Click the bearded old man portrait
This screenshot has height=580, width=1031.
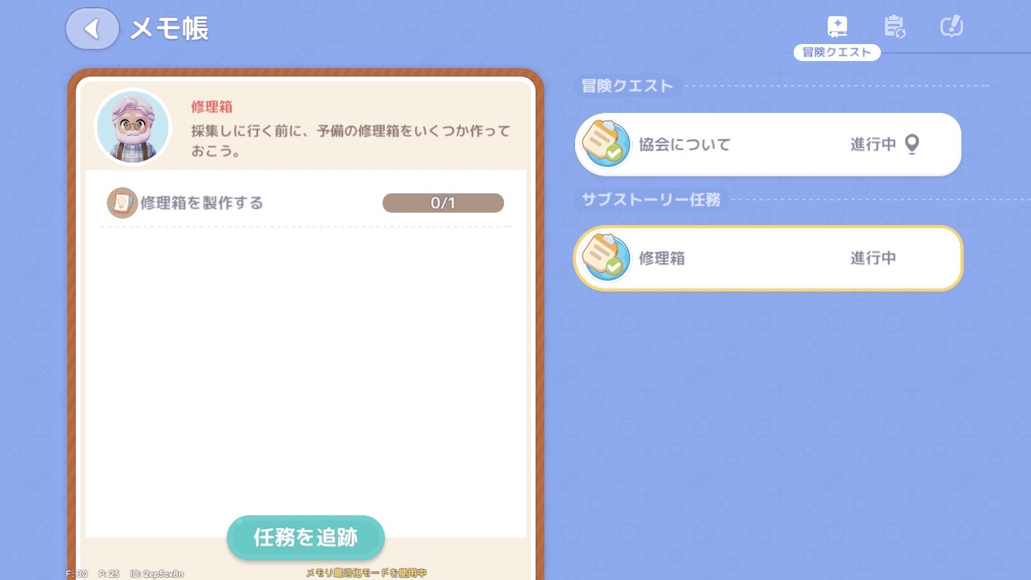tap(132, 128)
